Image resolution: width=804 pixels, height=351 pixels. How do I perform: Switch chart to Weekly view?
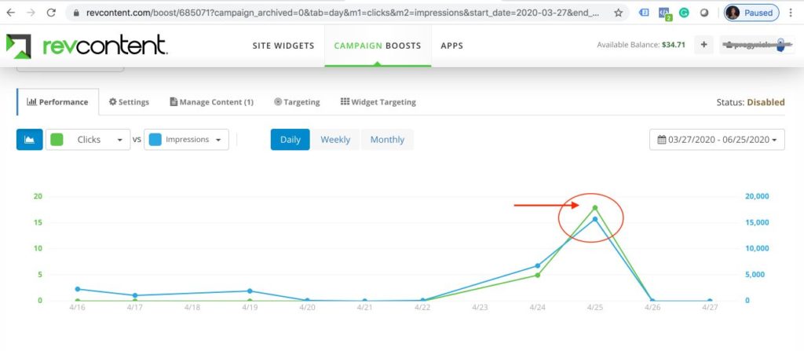click(335, 140)
